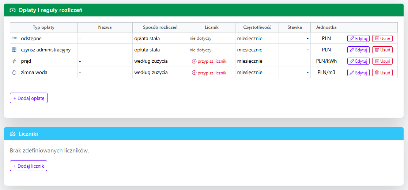Assign a meter to zimna woda row

point(209,73)
